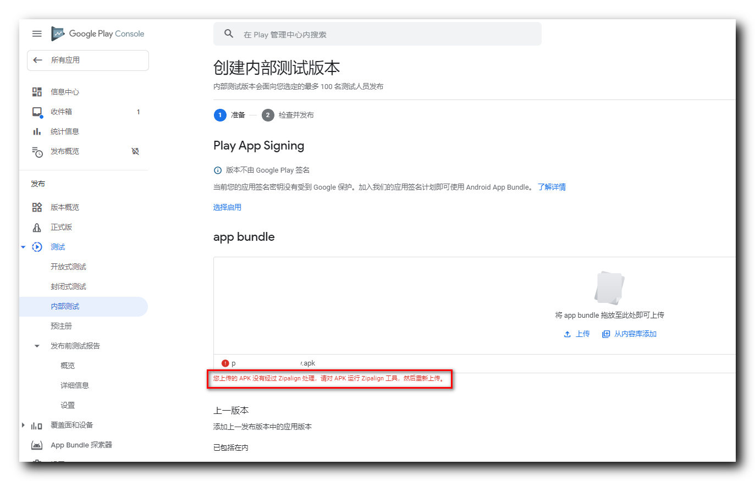This screenshot has width=755, height=481.
Task: Click the 统计信息 bar chart icon
Action: [37, 131]
